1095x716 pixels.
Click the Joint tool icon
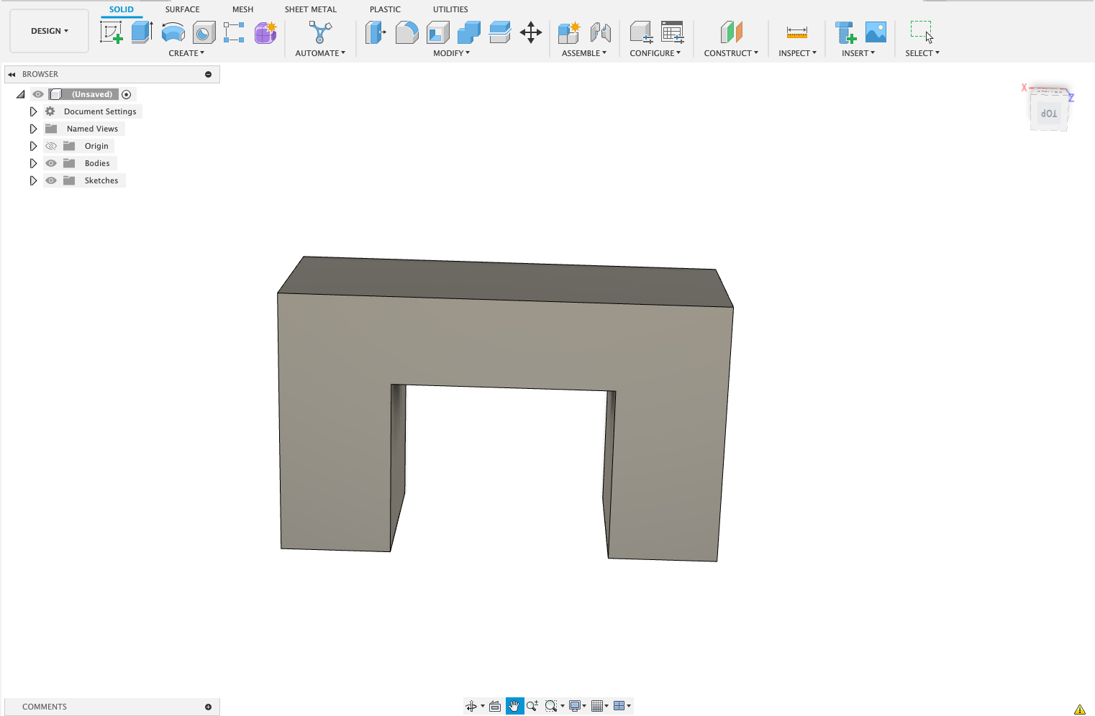(x=601, y=32)
